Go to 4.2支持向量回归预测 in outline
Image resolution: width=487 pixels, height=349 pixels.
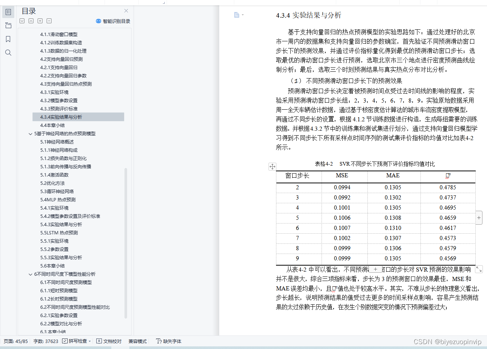tap(61, 59)
